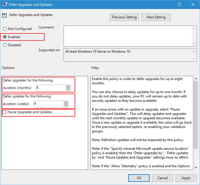
Task: Go to Next Setting
Action: tap(156, 17)
